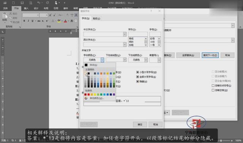Open the underline style (下划线线型) dropdown
Image resolution: width=243 pixels, height=143 pixels.
125,60
